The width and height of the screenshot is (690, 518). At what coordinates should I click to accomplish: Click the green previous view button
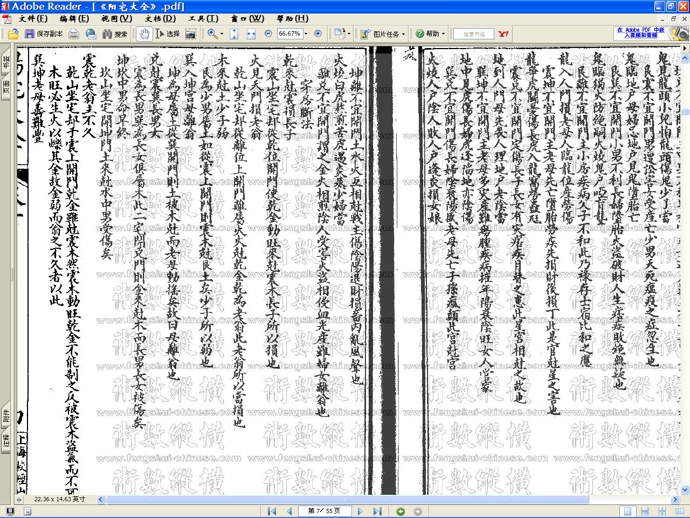point(401,511)
